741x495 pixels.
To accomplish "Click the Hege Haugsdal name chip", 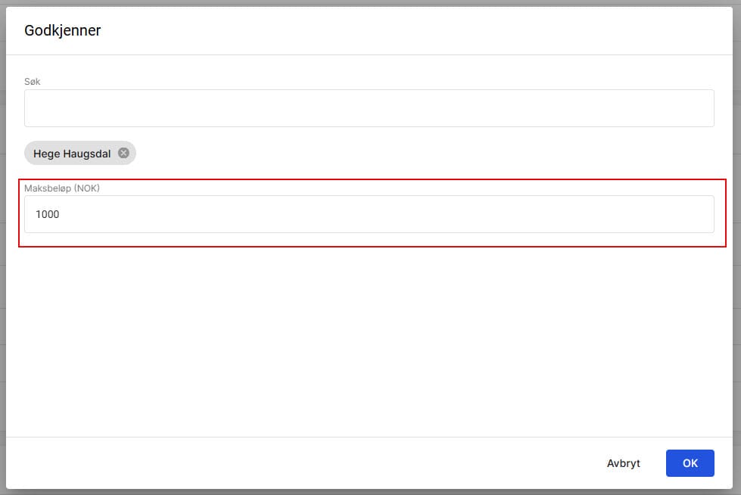I will tap(72, 154).
